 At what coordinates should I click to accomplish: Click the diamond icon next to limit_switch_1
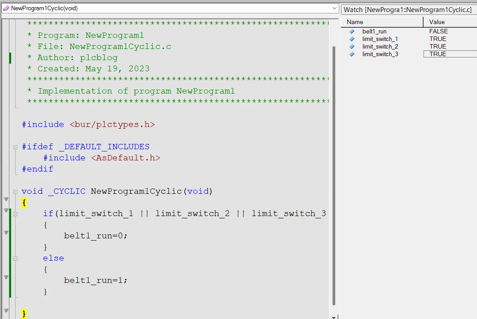pos(352,39)
